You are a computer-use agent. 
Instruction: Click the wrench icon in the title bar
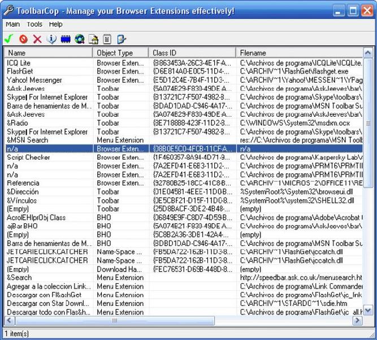click(x=9, y=11)
